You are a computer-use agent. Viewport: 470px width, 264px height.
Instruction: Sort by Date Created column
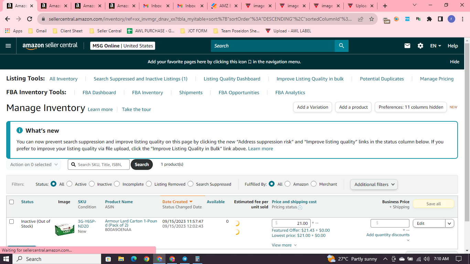click(x=177, y=202)
